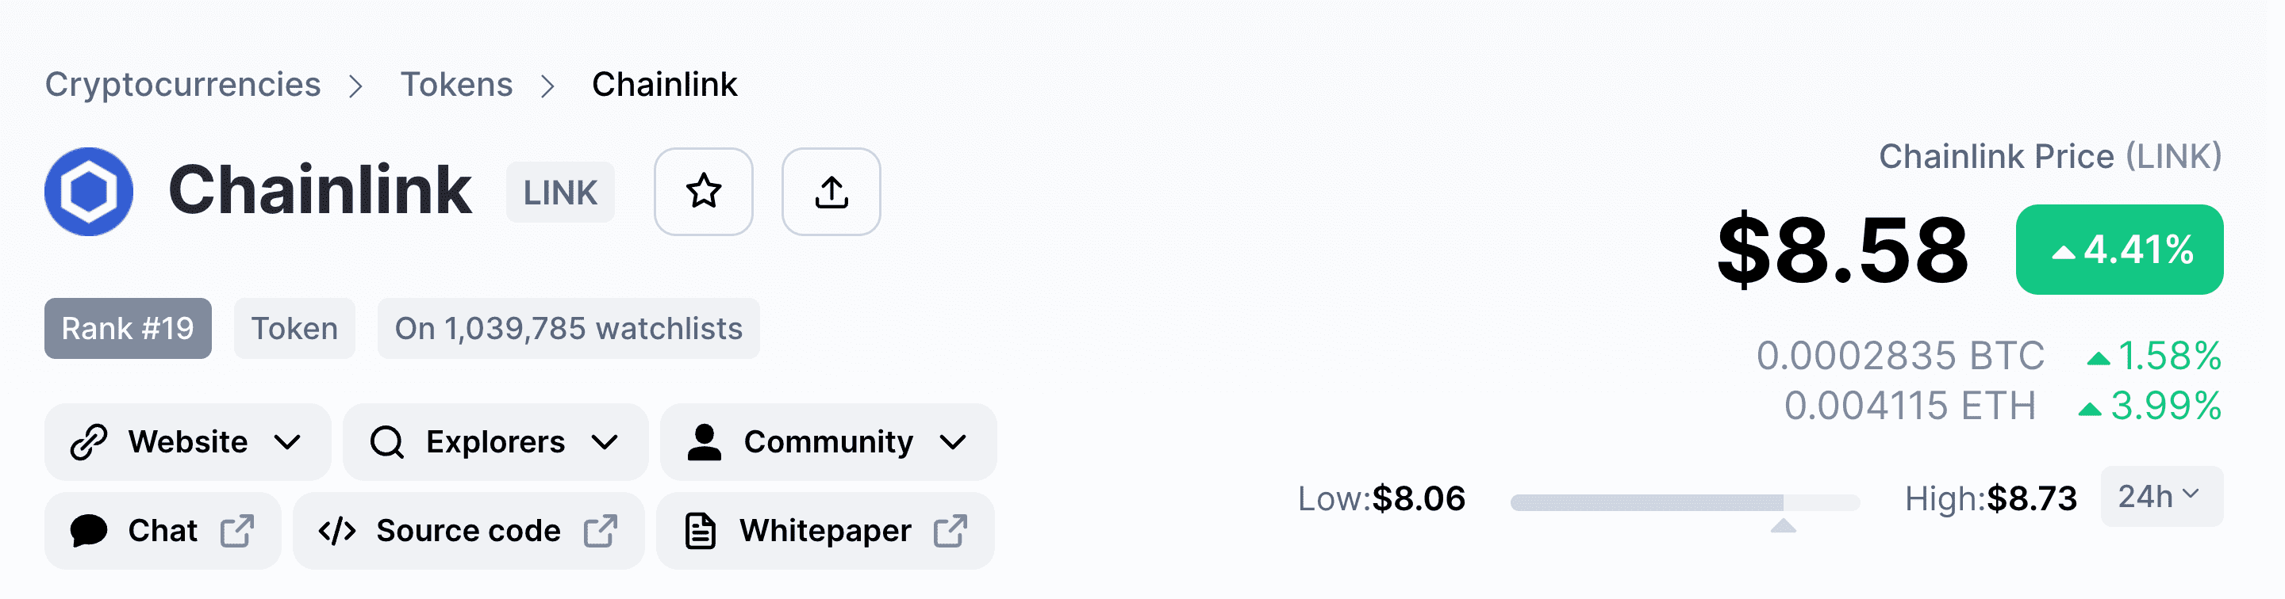Viewport: 2285px width, 599px height.
Task: Expand the Website dropdown chevron
Action: (287, 441)
